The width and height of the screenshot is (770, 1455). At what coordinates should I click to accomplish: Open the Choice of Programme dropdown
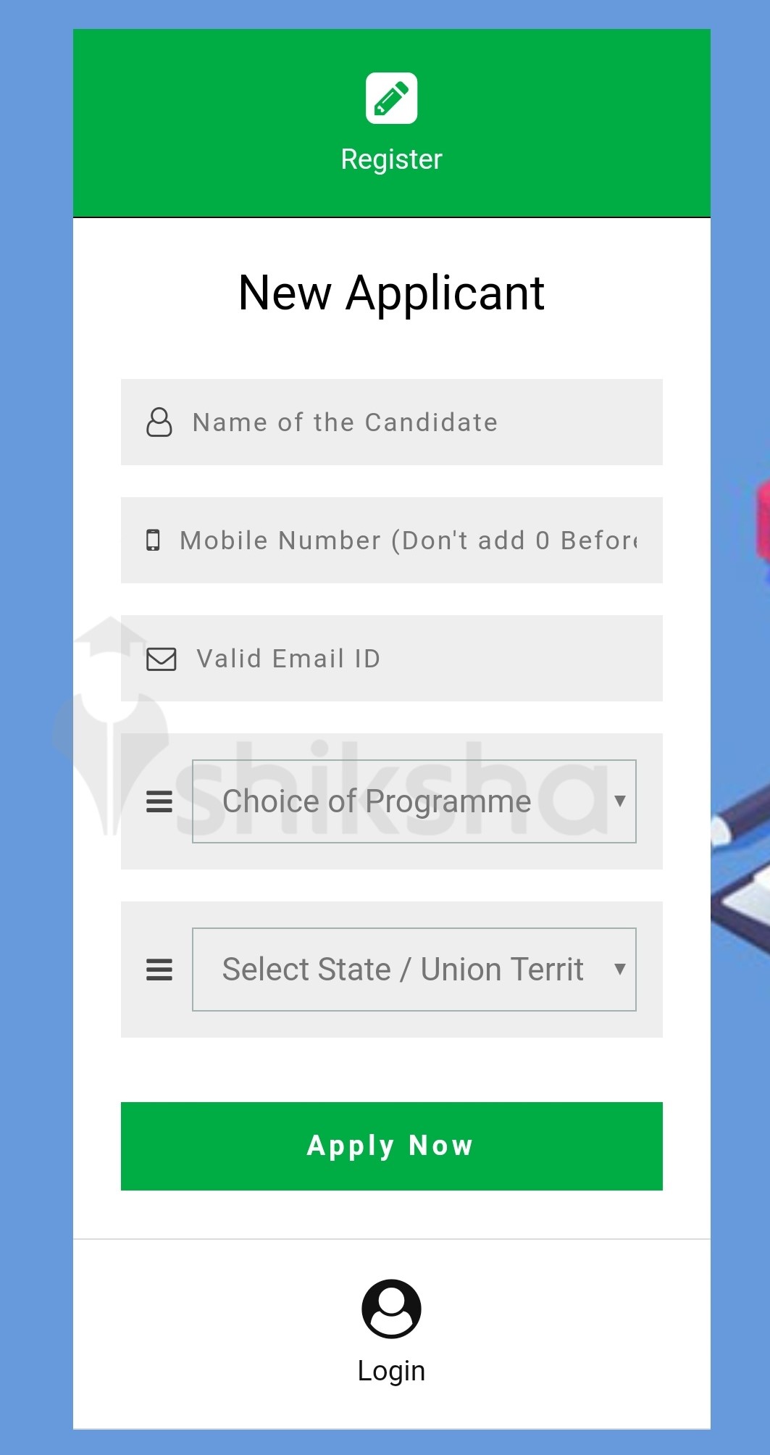click(413, 801)
